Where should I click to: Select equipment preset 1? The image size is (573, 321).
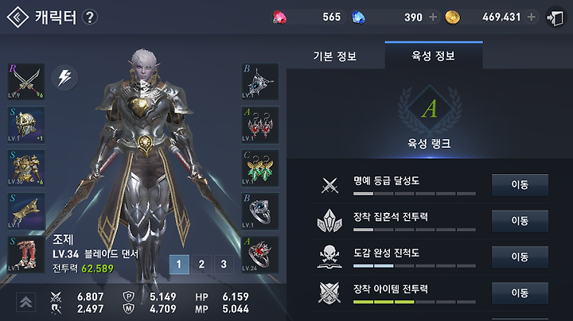(x=179, y=264)
